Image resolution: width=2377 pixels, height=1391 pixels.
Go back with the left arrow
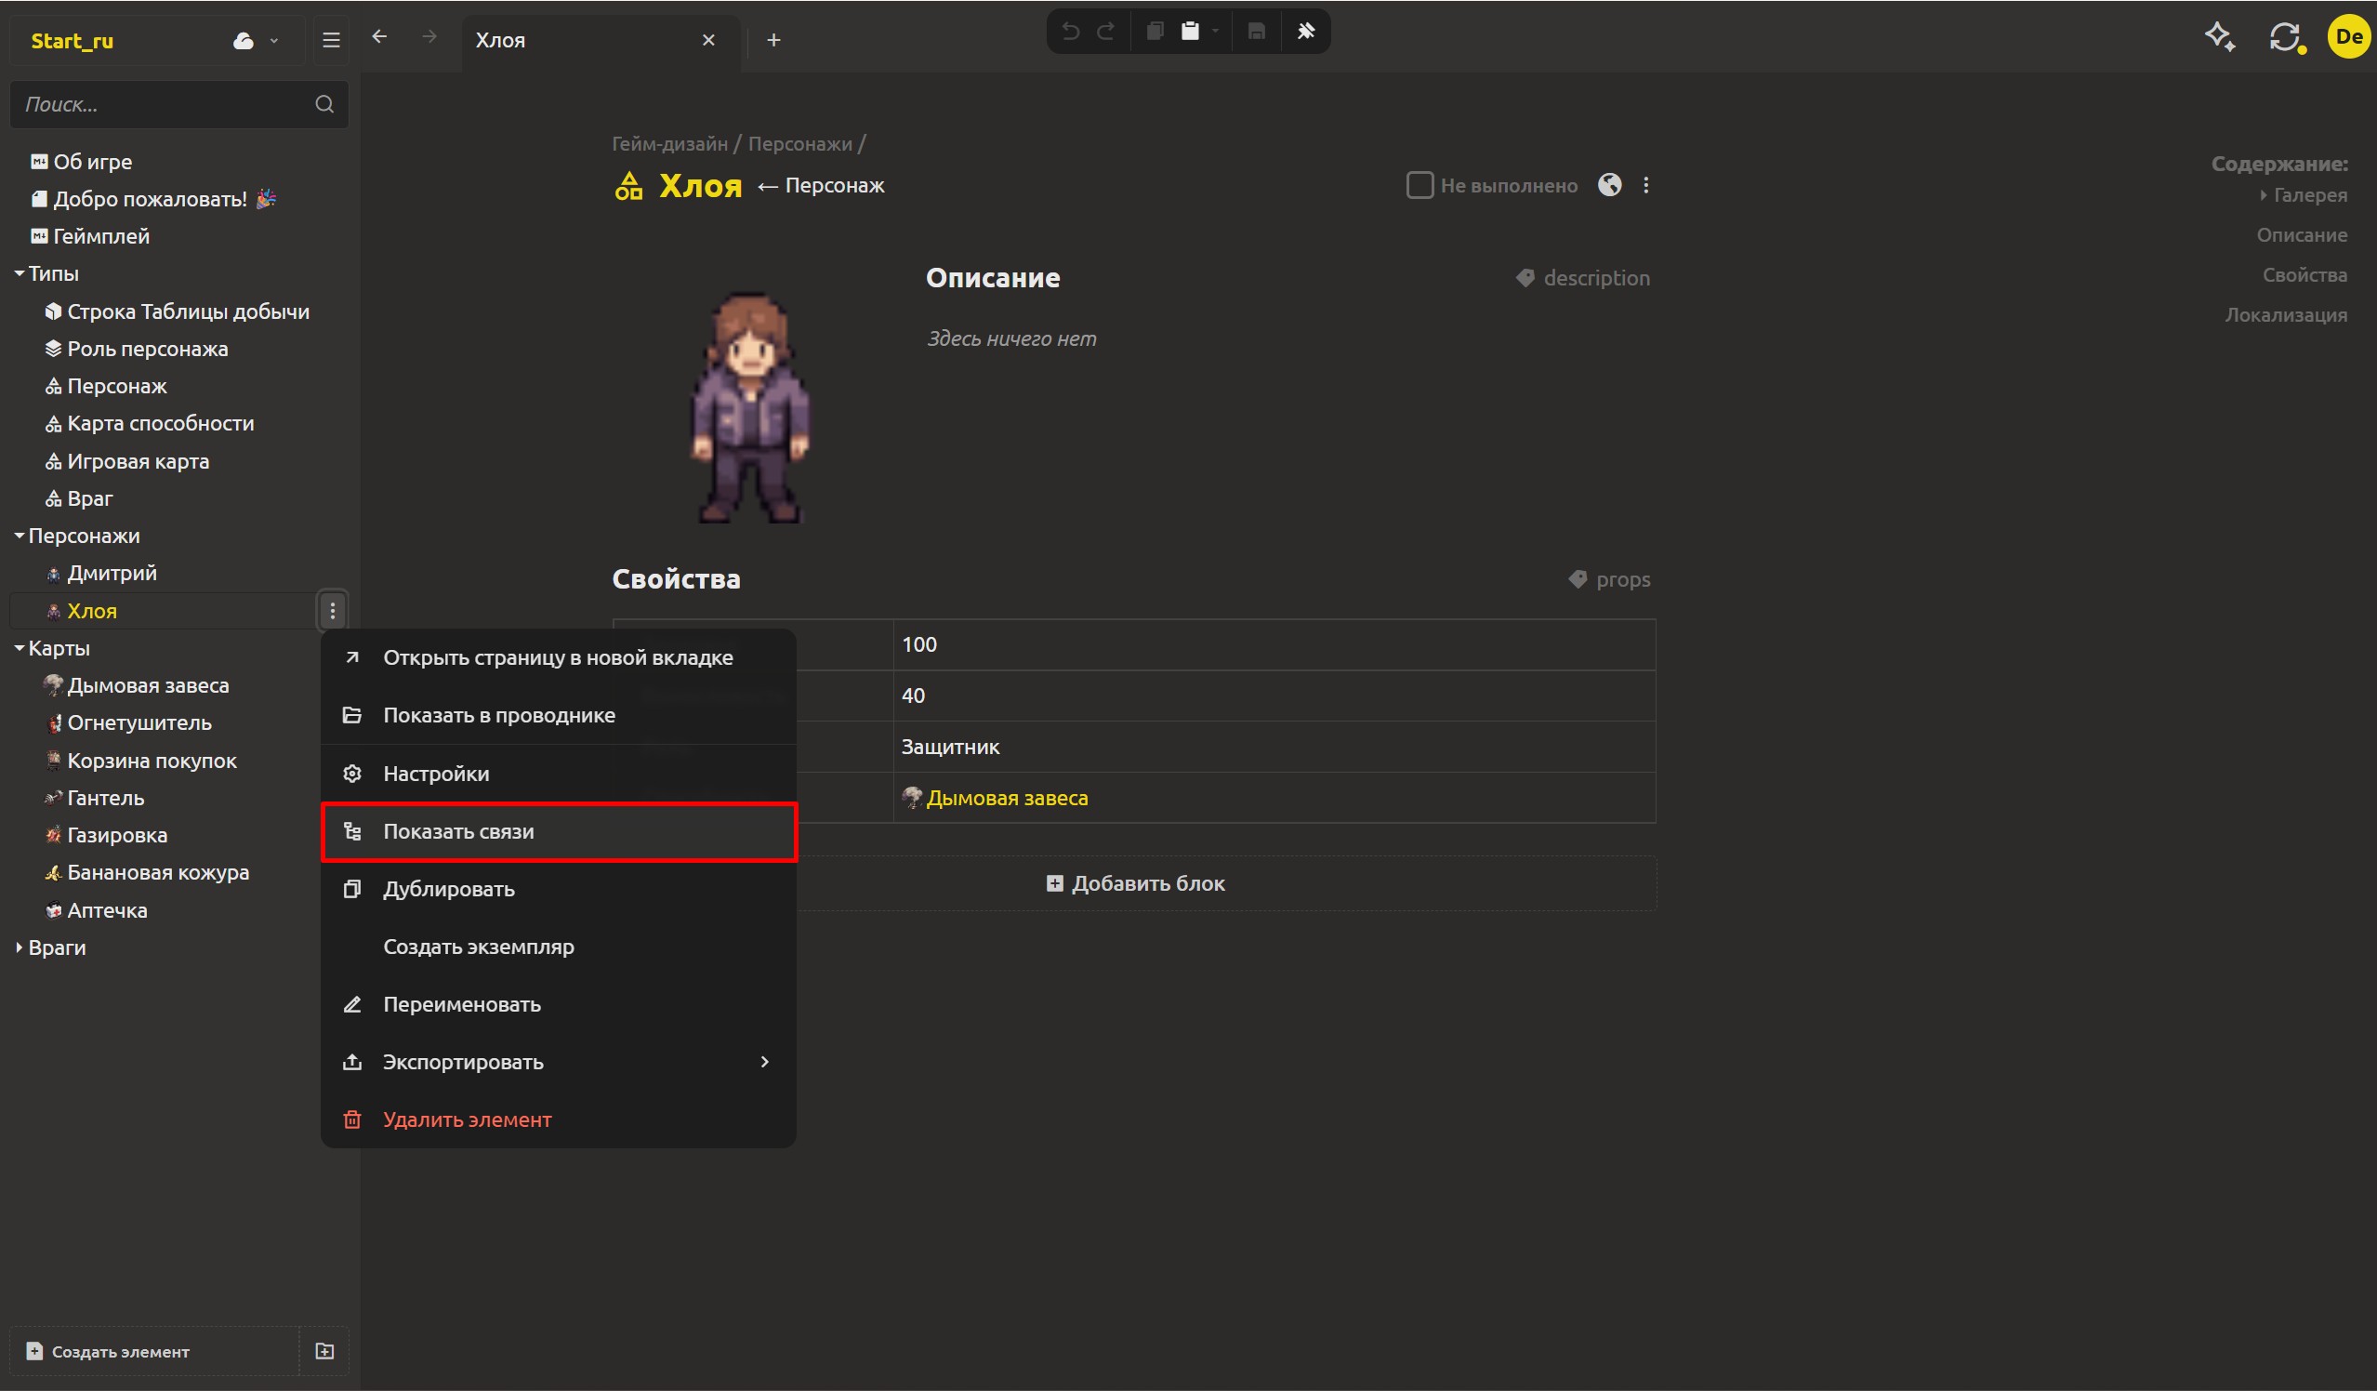pyautogui.click(x=379, y=37)
